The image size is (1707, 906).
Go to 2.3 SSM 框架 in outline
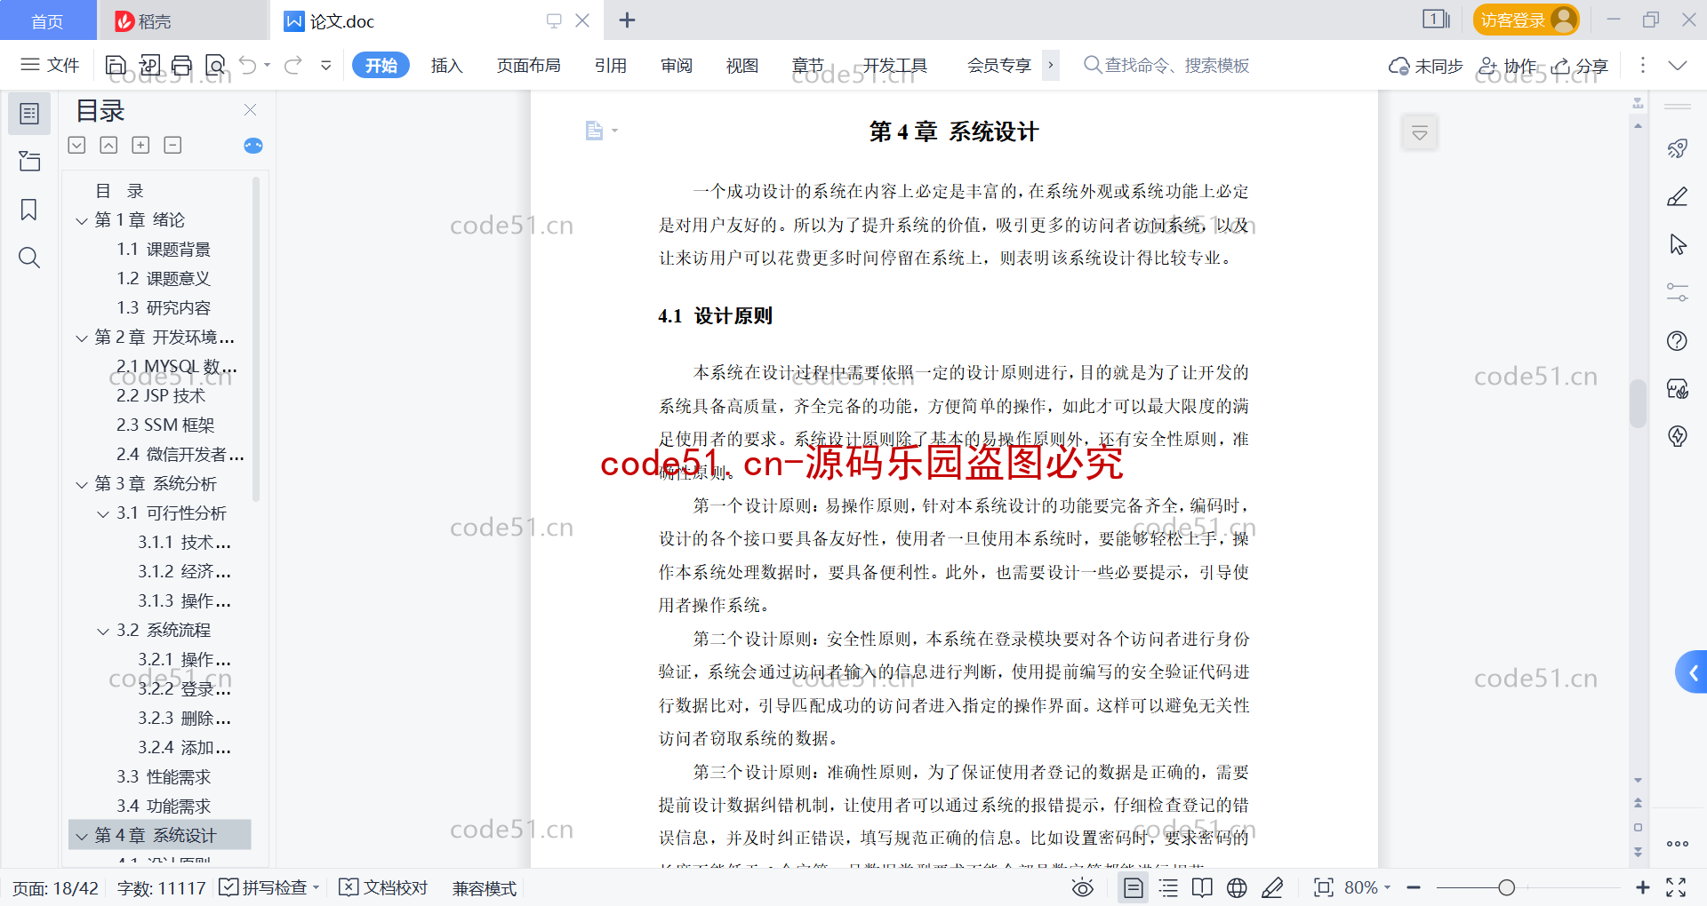point(165,425)
